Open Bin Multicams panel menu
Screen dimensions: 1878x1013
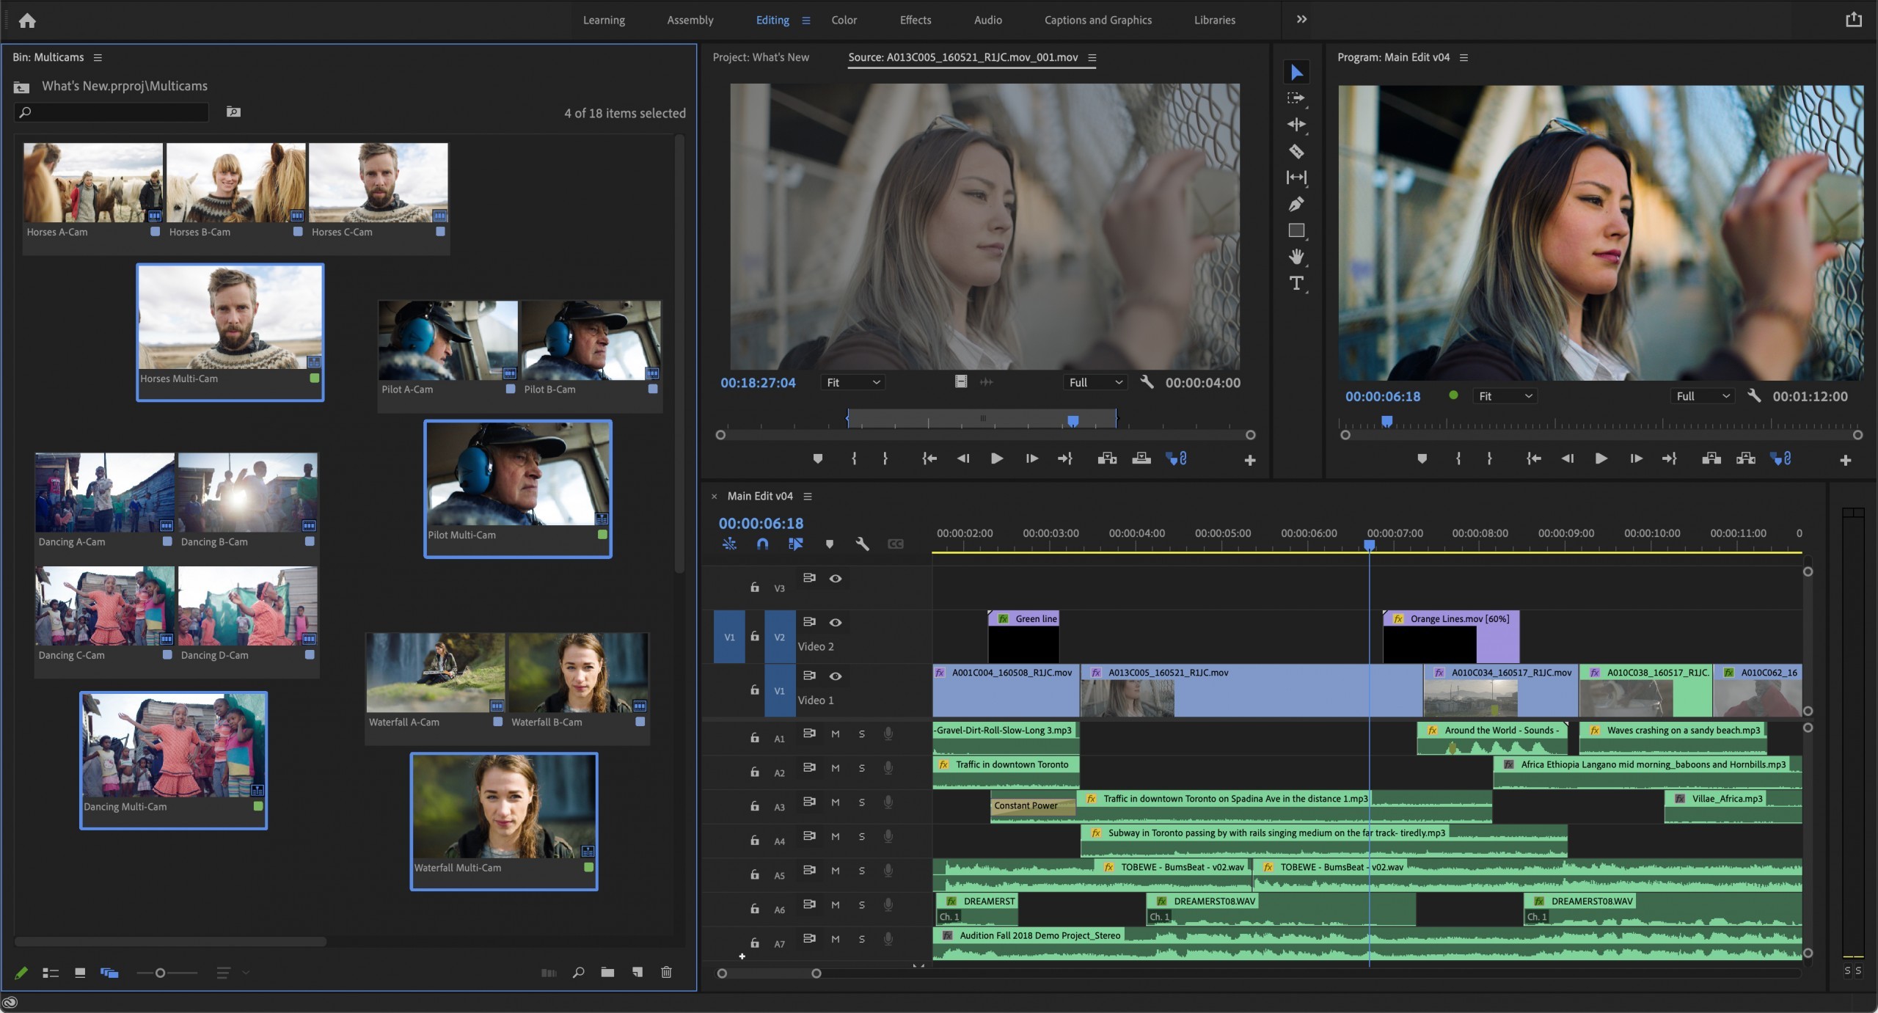98,57
